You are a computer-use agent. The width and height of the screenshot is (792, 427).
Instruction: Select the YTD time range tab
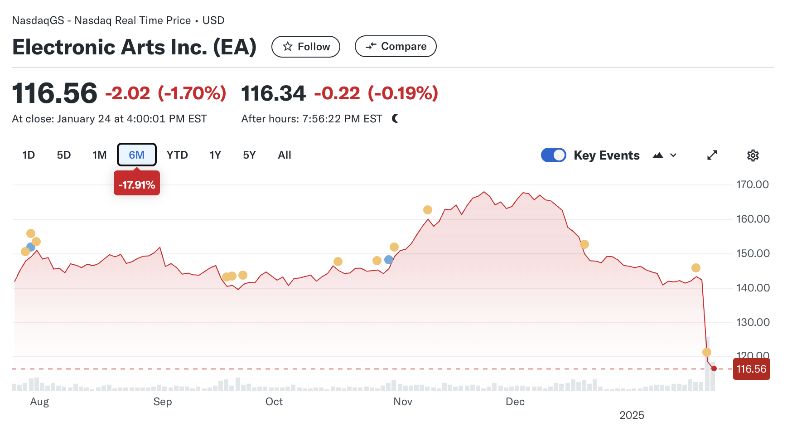pyautogui.click(x=177, y=155)
